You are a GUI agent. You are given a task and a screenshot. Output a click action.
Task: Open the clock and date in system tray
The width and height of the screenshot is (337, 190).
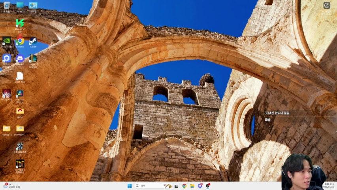click(329, 186)
